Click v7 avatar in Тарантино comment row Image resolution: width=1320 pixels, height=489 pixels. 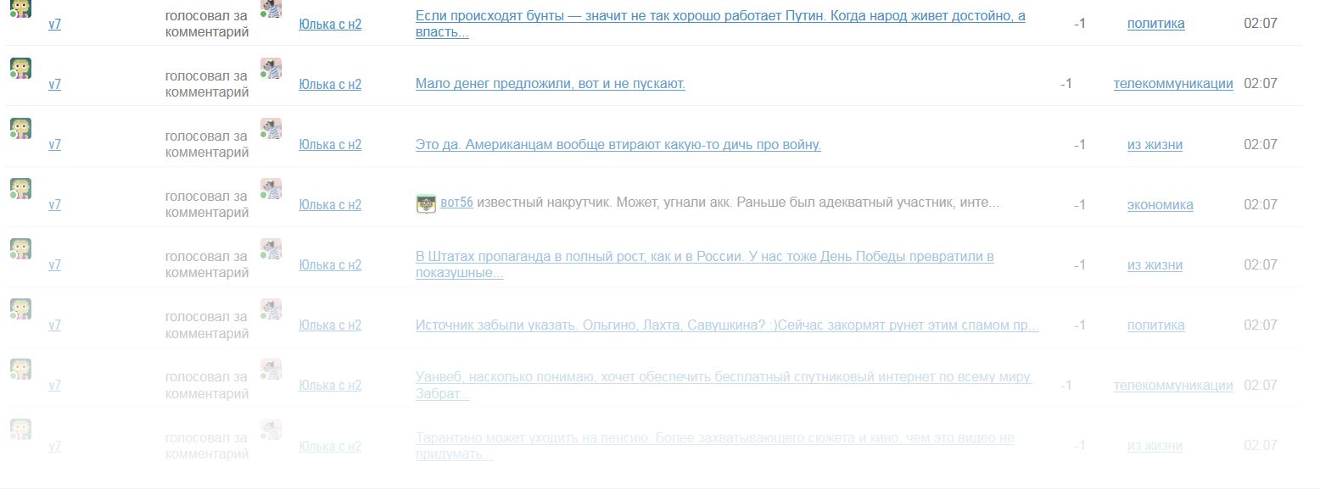[20, 430]
